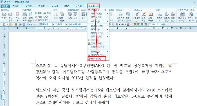The height and width of the screenshot is (106, 197).
Task: Open the 보기(U) menu
Action: tap(29, 6)
